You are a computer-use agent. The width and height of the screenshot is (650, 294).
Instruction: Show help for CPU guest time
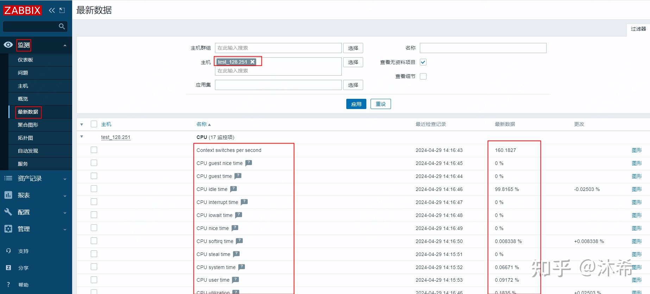point(238,176)
